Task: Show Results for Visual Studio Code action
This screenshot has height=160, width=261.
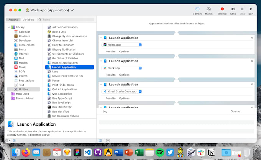Action: pyautogui.click(x=111, y=98)
